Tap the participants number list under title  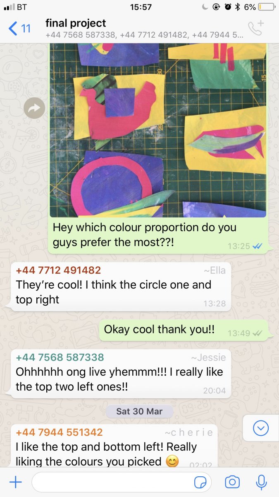(x=144, y=35)
